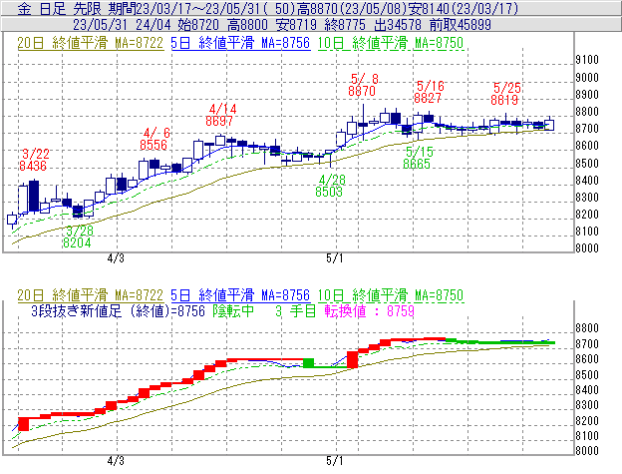Viewport: 622px width, 474px height.
Task: Select the 10日 終値平滑 legend in lower chart
Action: 391,295
